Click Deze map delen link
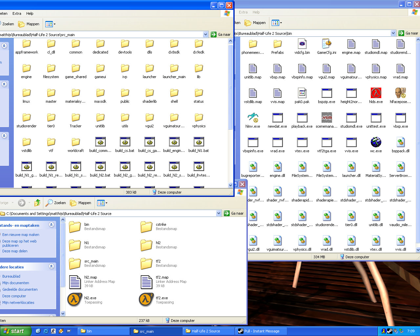The width and height of the screenshot is (420, 336). 15,251
